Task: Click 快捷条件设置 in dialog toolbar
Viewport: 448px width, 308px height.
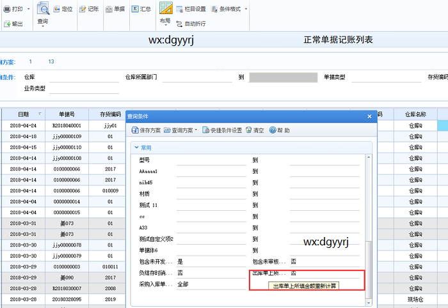Action: [222, 130]
